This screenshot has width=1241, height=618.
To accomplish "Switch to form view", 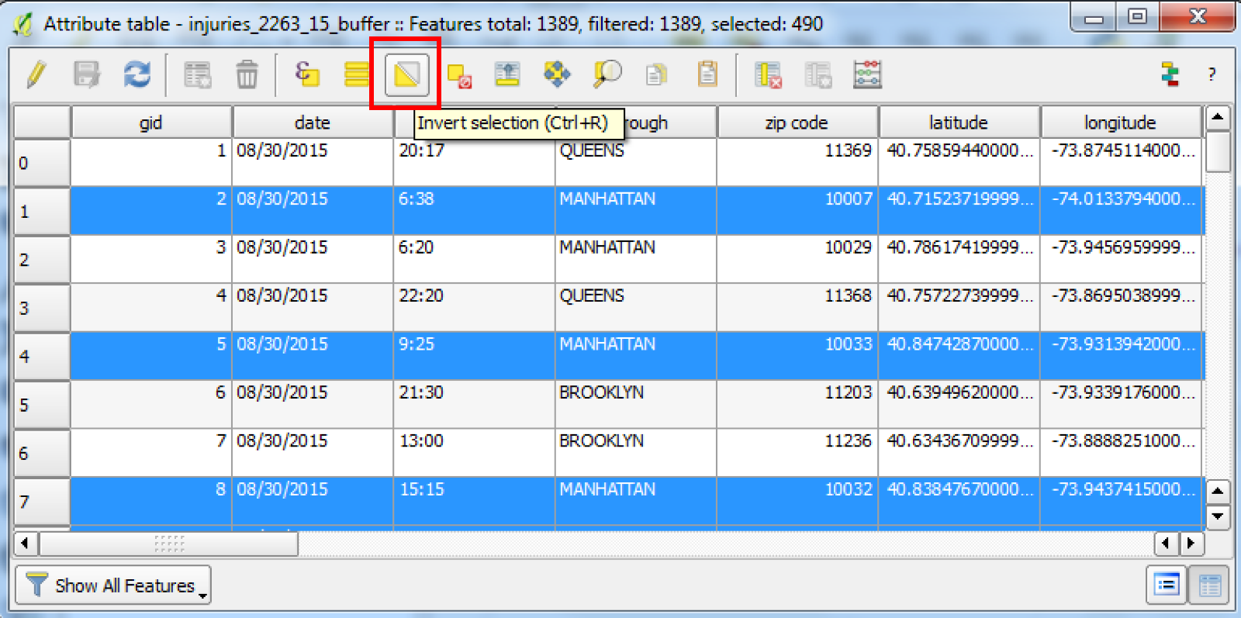I will 1167,585.
